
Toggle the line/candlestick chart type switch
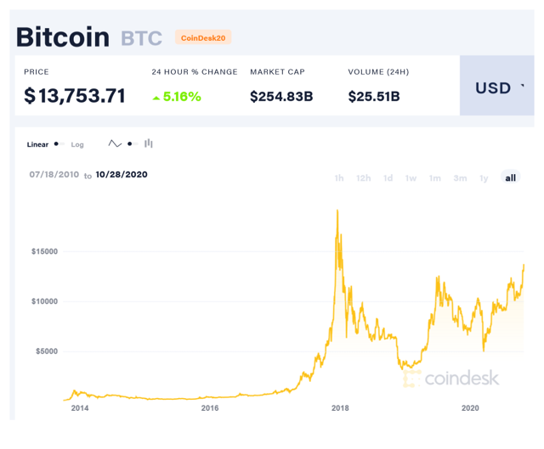[133, 143]
